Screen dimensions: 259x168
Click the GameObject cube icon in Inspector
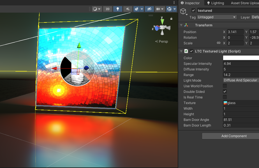pyautogui.click(x=183, y=11)
